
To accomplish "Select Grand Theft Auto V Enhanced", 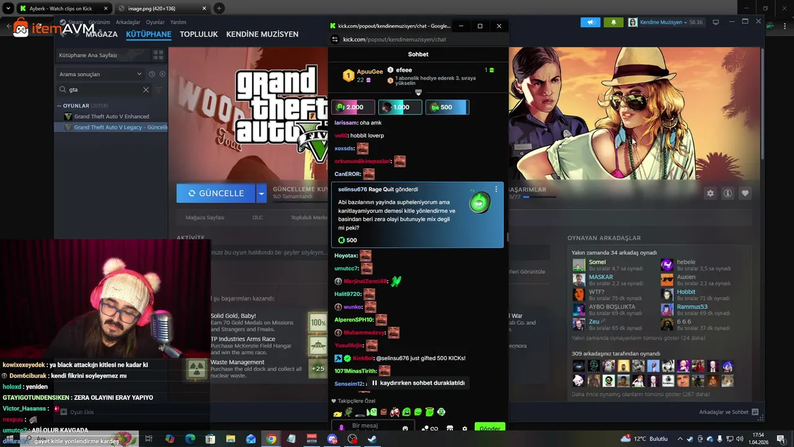I will point(111,117).
